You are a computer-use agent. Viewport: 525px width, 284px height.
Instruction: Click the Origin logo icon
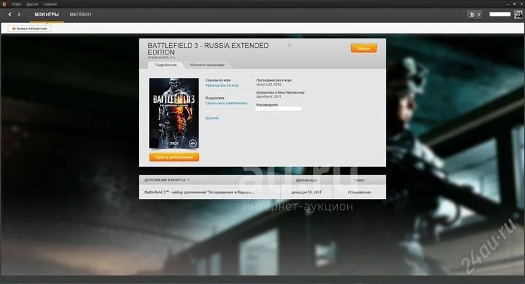[x=4, y=4]
